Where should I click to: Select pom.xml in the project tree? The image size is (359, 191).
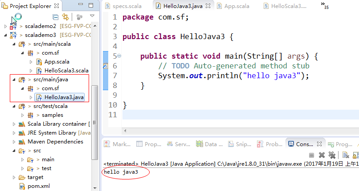pos(39,186)
